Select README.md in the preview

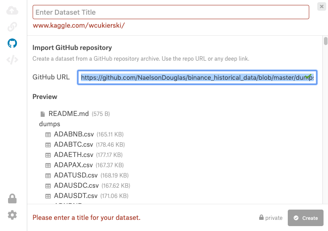point(75,114)
